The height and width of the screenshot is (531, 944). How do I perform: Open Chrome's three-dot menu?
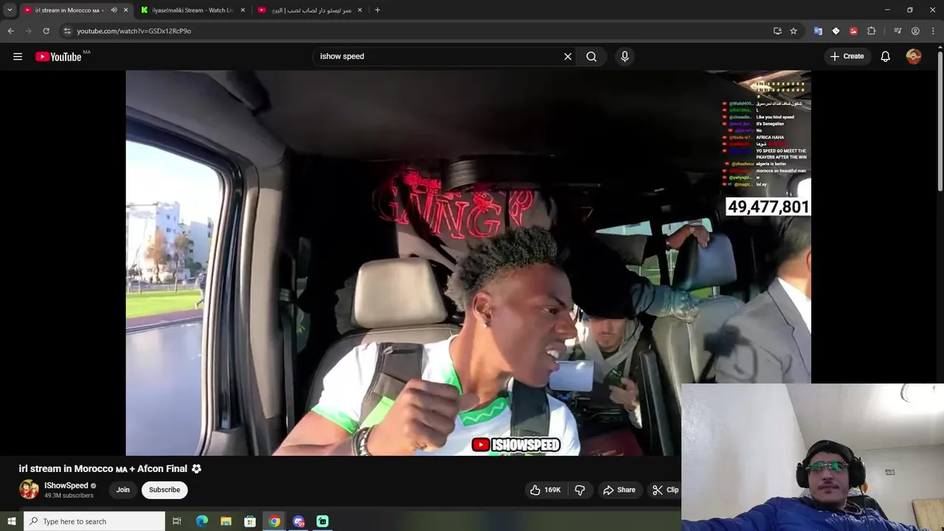(x=933, y=31)
